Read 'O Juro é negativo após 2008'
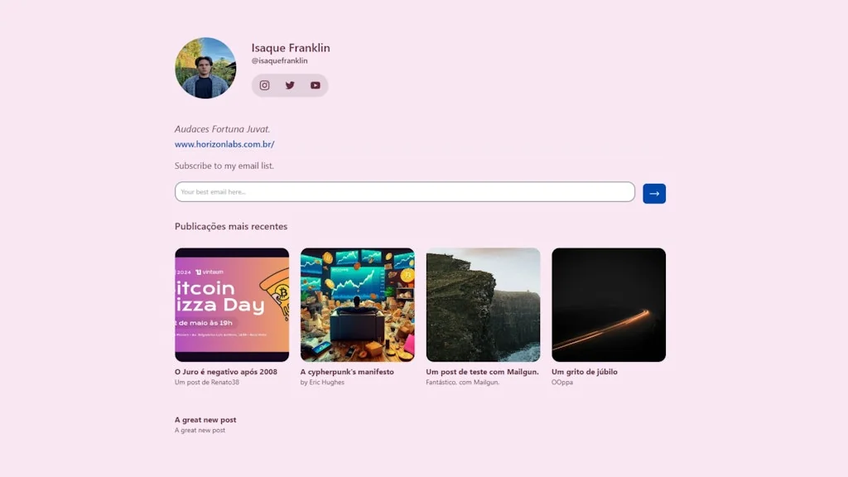 [226, 372]
